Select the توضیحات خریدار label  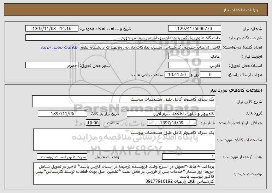tap(248, 174)
